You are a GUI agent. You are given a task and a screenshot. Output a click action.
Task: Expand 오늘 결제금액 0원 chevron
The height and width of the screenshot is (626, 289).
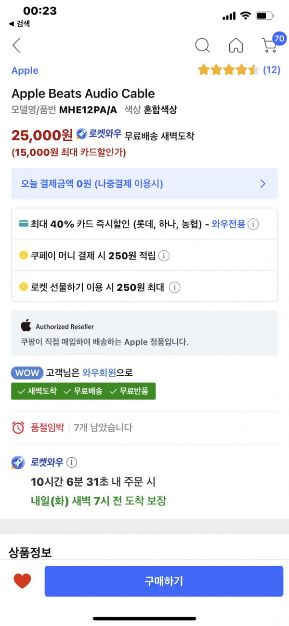coord(263,184)
